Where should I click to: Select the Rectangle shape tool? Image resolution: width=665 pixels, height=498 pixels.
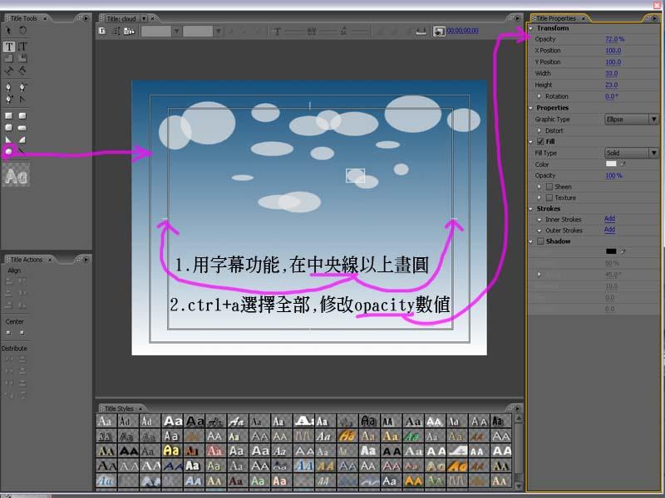pos(8,115)
